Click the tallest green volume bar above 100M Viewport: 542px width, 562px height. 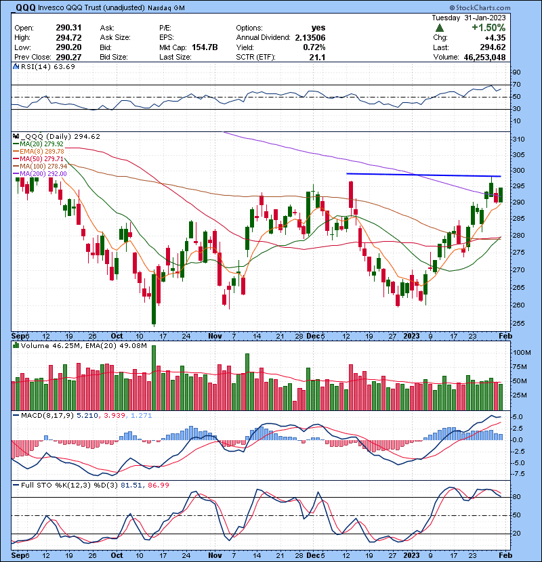click(154, 378)
